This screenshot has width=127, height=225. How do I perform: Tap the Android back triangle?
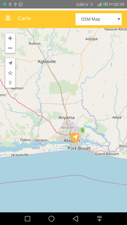point(75,219)
